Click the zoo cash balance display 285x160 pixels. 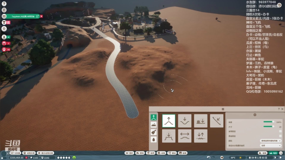[17, 158]
